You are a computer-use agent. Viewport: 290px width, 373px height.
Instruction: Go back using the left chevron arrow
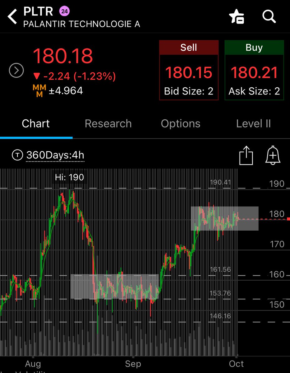tap(12, 16)
